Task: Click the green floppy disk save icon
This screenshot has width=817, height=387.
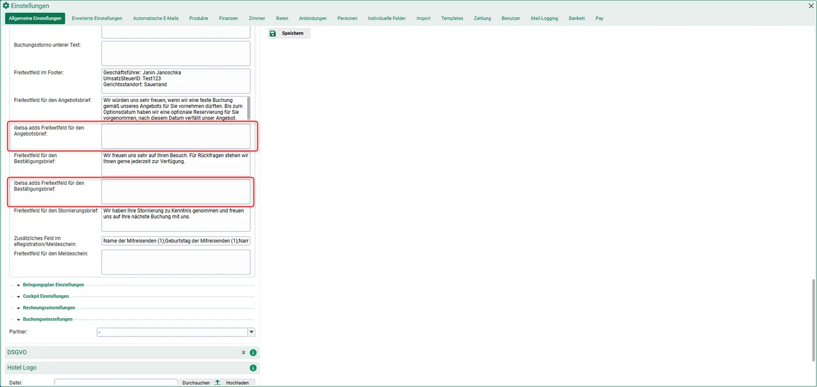Action: click(x=273, y=33)
